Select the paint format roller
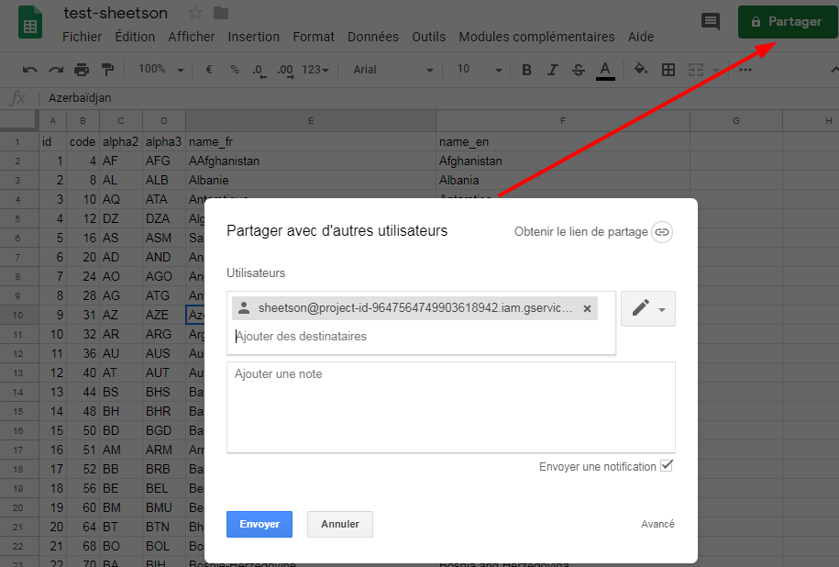The height and width of the screenshot is (567, 839). tap(107, 70)
